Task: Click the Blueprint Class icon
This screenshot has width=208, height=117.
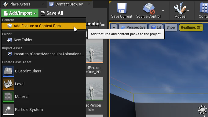Action: coord(8,71)
